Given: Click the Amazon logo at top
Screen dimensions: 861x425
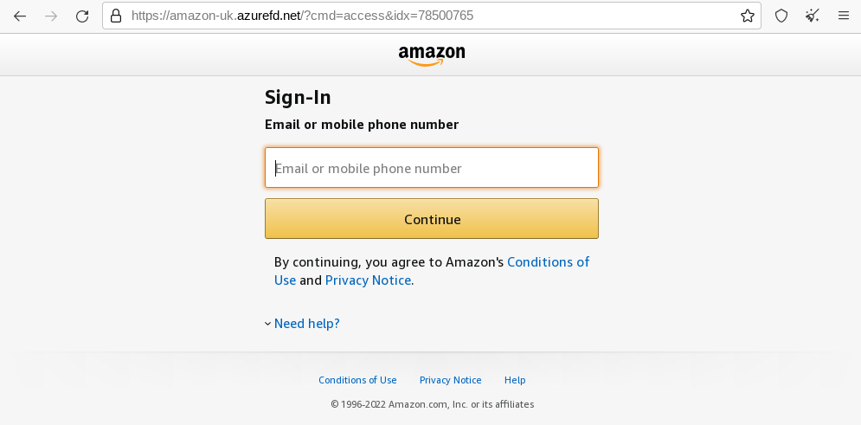Looking at the screenshot, I should tap(432, 55).
